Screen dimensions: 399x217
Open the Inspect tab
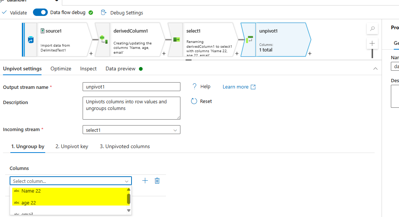pos(88,69)
